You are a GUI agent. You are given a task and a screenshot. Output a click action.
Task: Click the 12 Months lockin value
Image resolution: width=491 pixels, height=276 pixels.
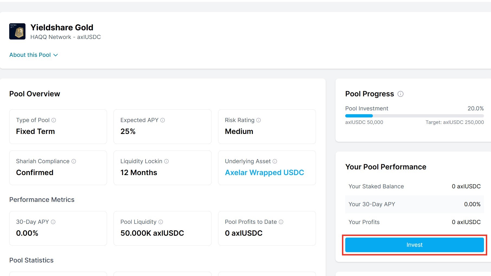tap(139, 173)
